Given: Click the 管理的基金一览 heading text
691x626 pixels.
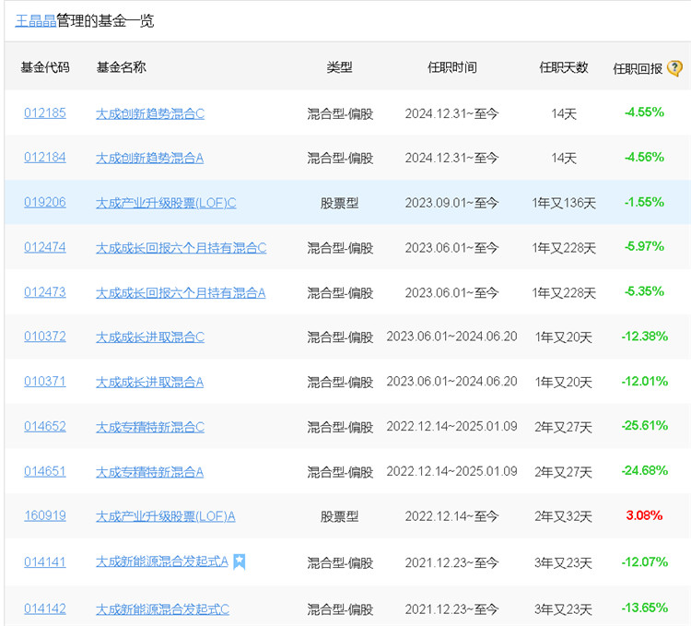Looking at the screenshot, I should 105,20.
